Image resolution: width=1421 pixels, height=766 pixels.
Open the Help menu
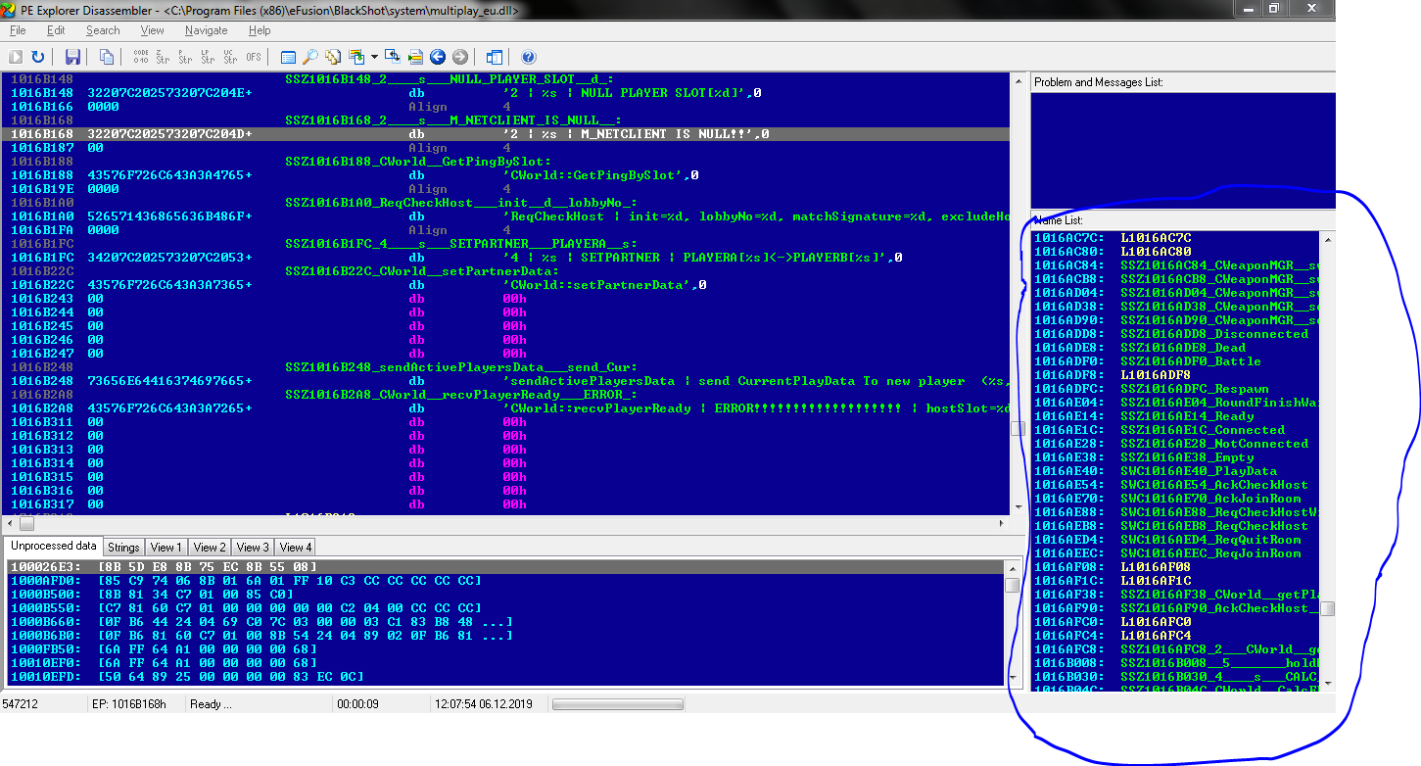point(259,30)
